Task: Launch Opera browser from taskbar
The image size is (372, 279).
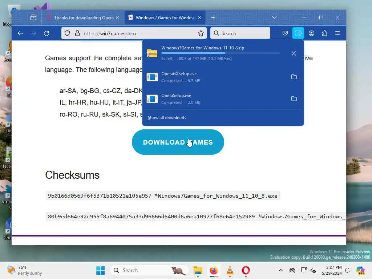Action: point(246,270)
